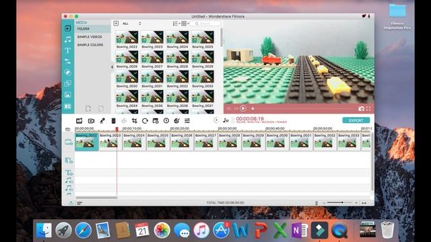Open the Split Screen panel in sidebar
This screenshot has width=431, height=242.
[x=67, y=106]
